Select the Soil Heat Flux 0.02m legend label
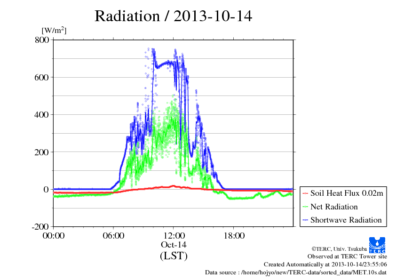 (346, 193)
